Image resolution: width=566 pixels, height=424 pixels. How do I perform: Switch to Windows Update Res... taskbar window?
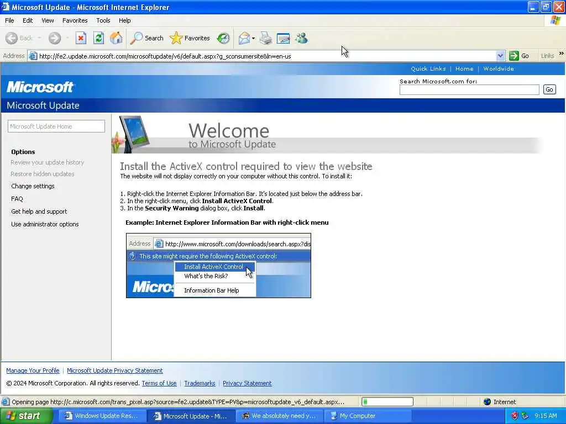(102, 416)
